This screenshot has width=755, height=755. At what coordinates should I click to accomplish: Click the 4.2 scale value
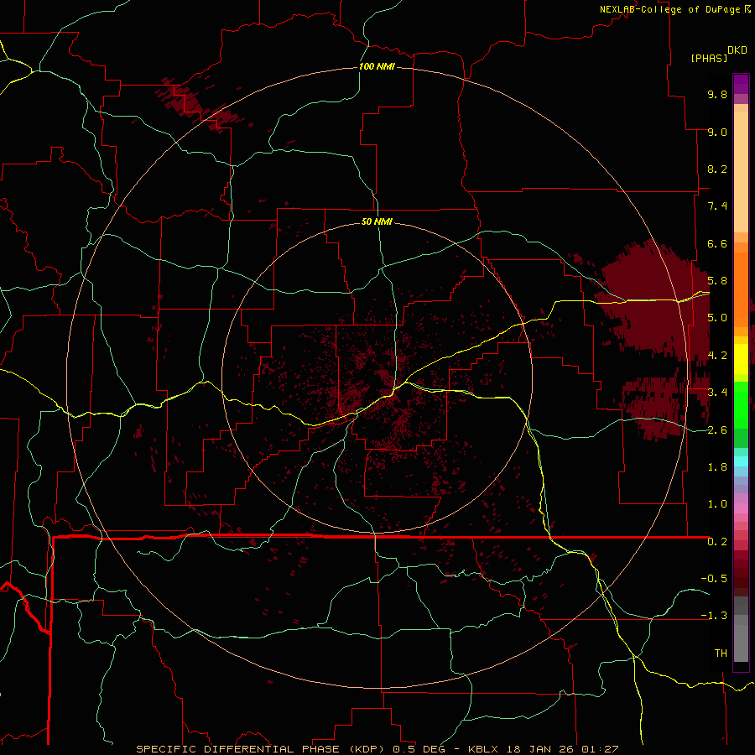[717, 356]
